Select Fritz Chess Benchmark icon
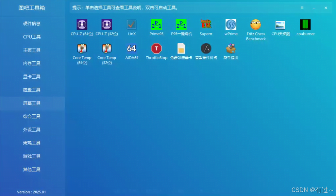The width and height of the screenshot is (336, 196). [x=256, y=25]
